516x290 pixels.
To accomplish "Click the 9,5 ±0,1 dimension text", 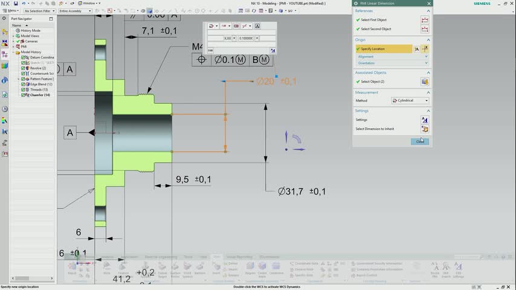I will click(x=193, y=179).
